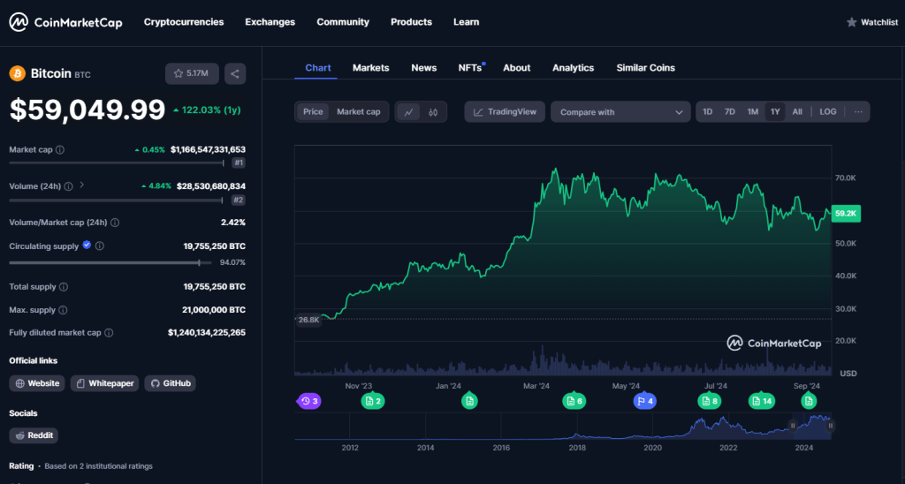Image resolution: width=905 pixels, height=484 pixels.
Task: Open chart more options ellipsis
Action: coord(858,112)
